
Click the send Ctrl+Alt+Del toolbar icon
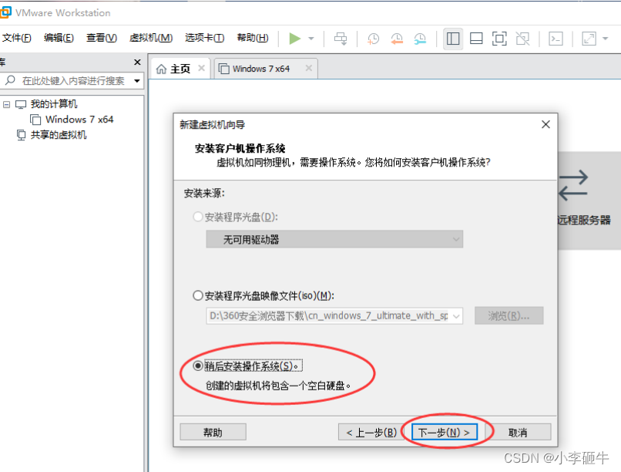click(x=341, y=39)
